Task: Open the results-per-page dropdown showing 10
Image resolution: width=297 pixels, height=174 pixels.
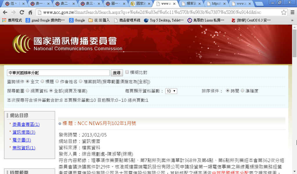Action: pyautogui.click(x=171, y=91)
